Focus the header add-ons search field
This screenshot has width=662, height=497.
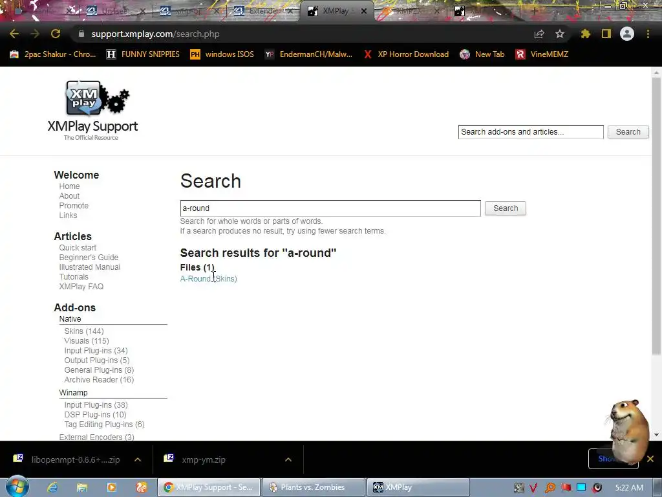(x=531, y=132)
